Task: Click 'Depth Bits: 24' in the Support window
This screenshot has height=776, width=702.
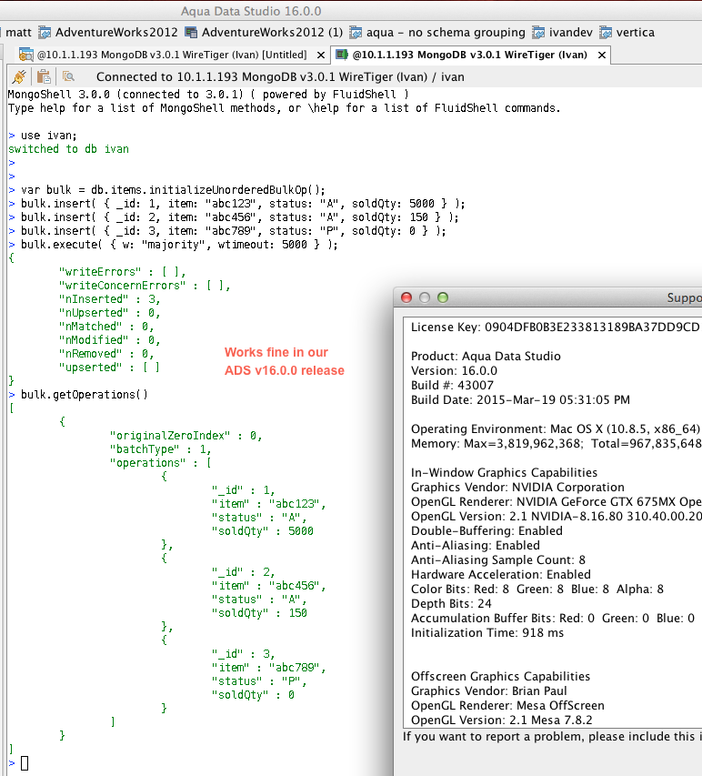Action: tap(451, 604)
